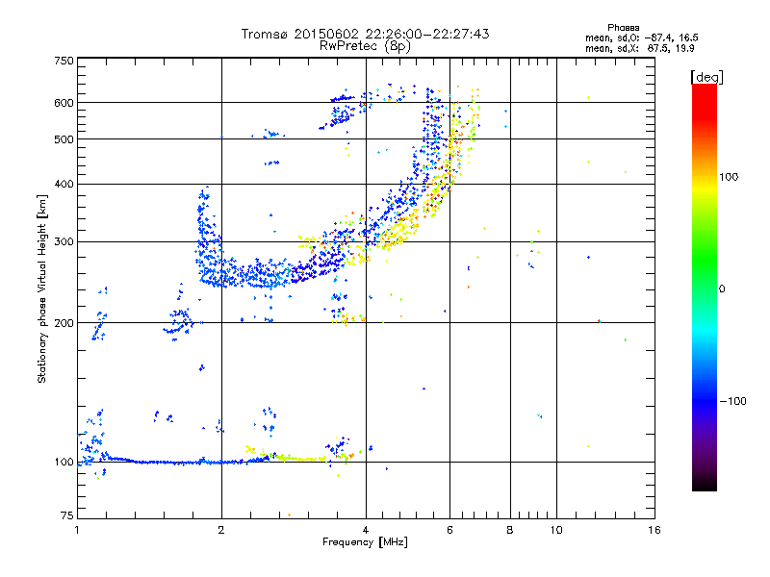This screenshot has width=770, height=577.
Task: Click the 'RwPretec (8p)' subtitle
Action: pos(366,46)
